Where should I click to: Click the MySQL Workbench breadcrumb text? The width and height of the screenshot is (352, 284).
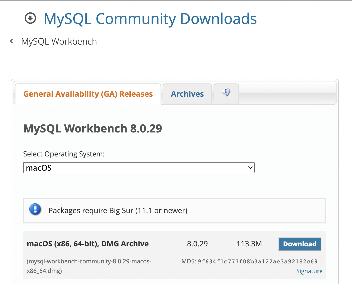coord(59,41)
